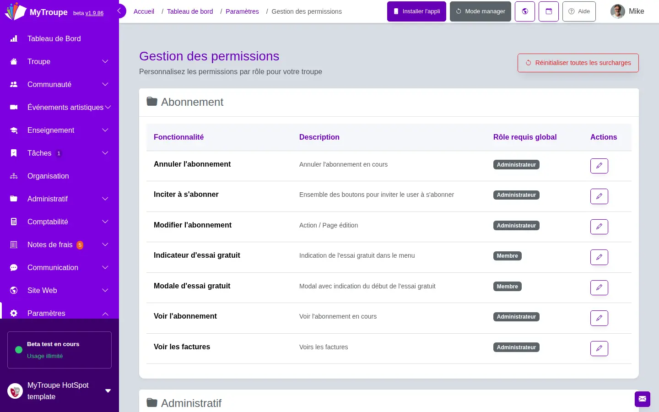Expand the Troupe sidebar menu

coord(105,62)
